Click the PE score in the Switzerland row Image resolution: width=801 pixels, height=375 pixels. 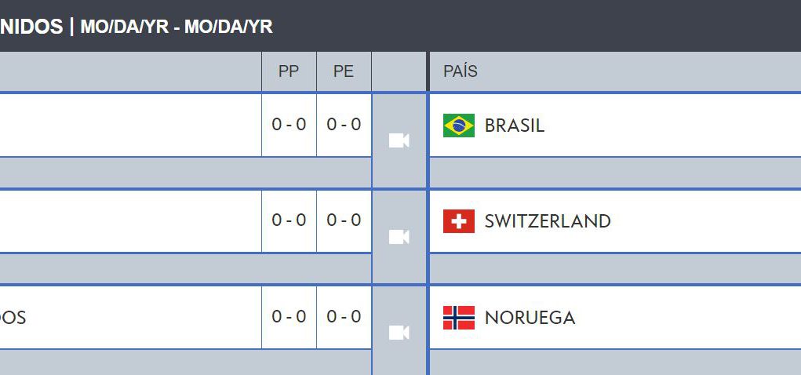(344, 220)
